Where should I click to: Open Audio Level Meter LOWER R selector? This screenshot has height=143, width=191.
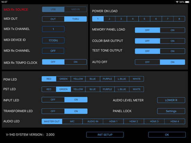point(171,100)
